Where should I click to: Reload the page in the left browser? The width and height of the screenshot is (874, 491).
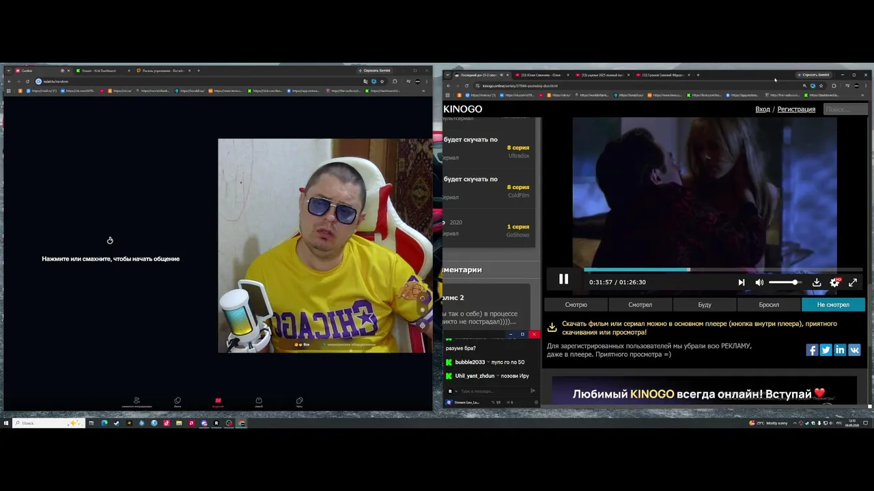[29, 81]
